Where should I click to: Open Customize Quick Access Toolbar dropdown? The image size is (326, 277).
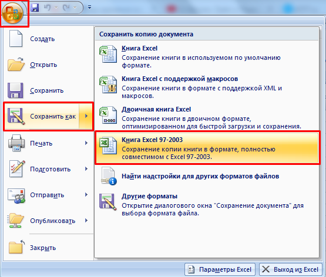(x=90, y=7)
